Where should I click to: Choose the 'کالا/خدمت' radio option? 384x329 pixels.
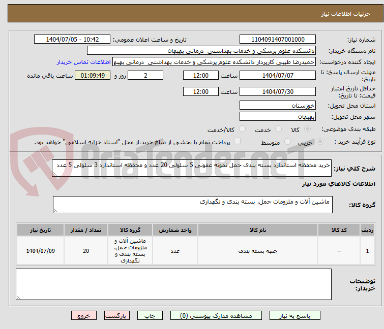pos(242,129)
